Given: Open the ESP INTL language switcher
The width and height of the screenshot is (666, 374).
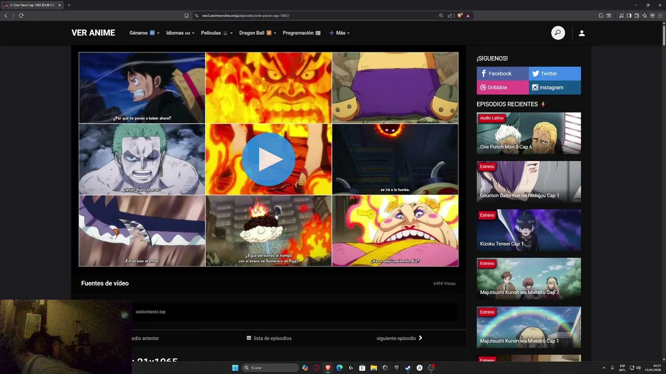Looking at the screenshot, I should click(622, 368).
